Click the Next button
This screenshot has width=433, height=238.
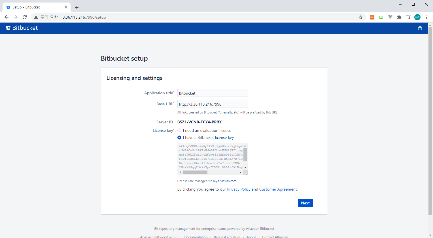pos(305,203)
